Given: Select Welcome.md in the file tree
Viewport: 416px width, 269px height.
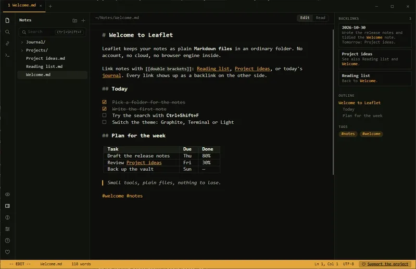Looking at the screenshot, I should pos(52,75).
